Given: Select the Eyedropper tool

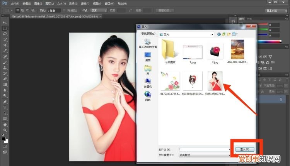Looking at the screenshot, I should pyautogui.click(x=5, y=51).
